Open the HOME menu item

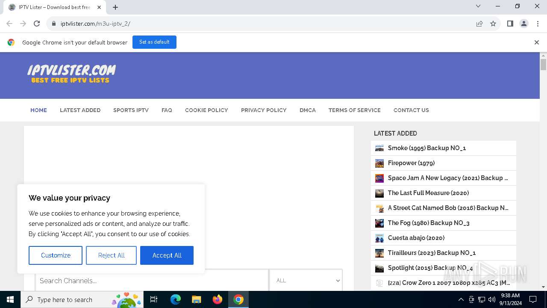pyautogui.click(x=38, y=110)
